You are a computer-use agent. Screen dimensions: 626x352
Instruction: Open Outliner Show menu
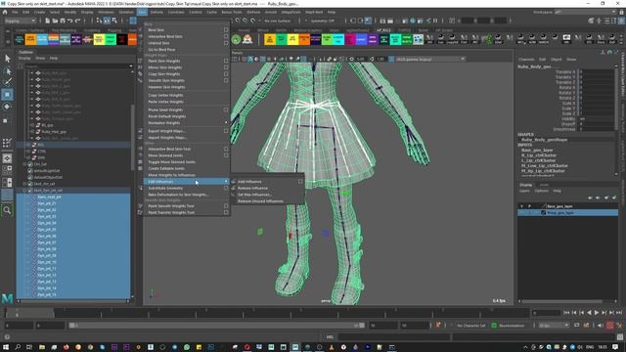pyautogui.click(x=40, y=59)
